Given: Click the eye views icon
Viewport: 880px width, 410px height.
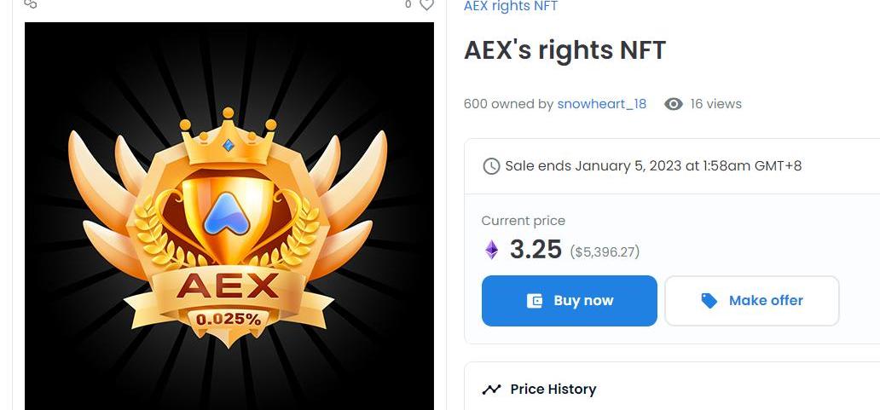Looking at the screenshot, I should click(x=674, y=104).
